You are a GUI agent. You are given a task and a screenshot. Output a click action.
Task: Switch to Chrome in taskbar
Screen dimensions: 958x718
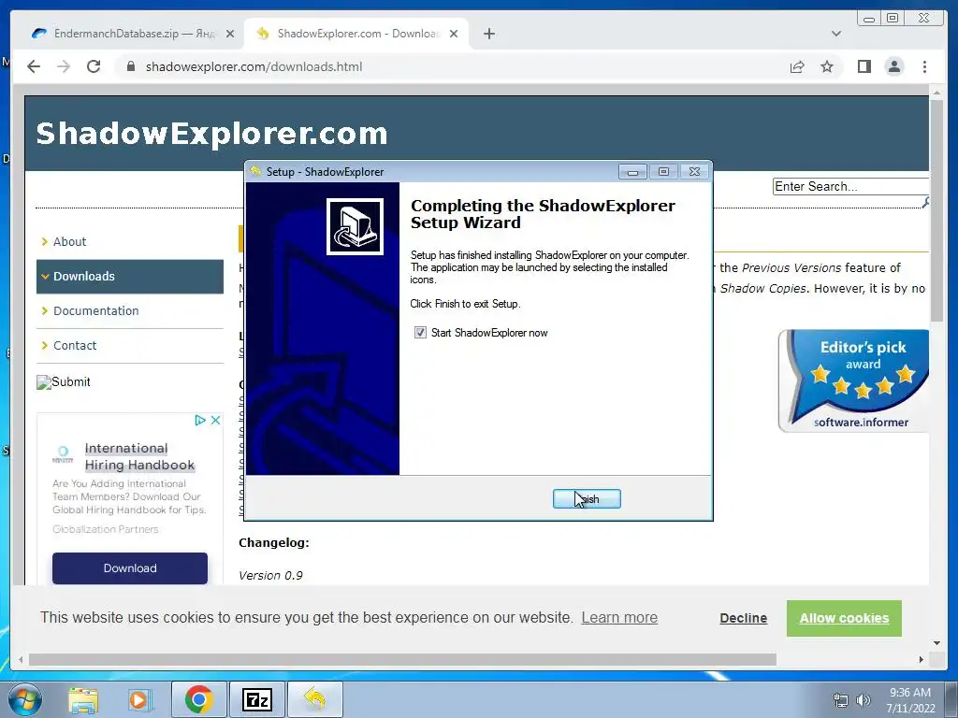[x=198, y=699]
